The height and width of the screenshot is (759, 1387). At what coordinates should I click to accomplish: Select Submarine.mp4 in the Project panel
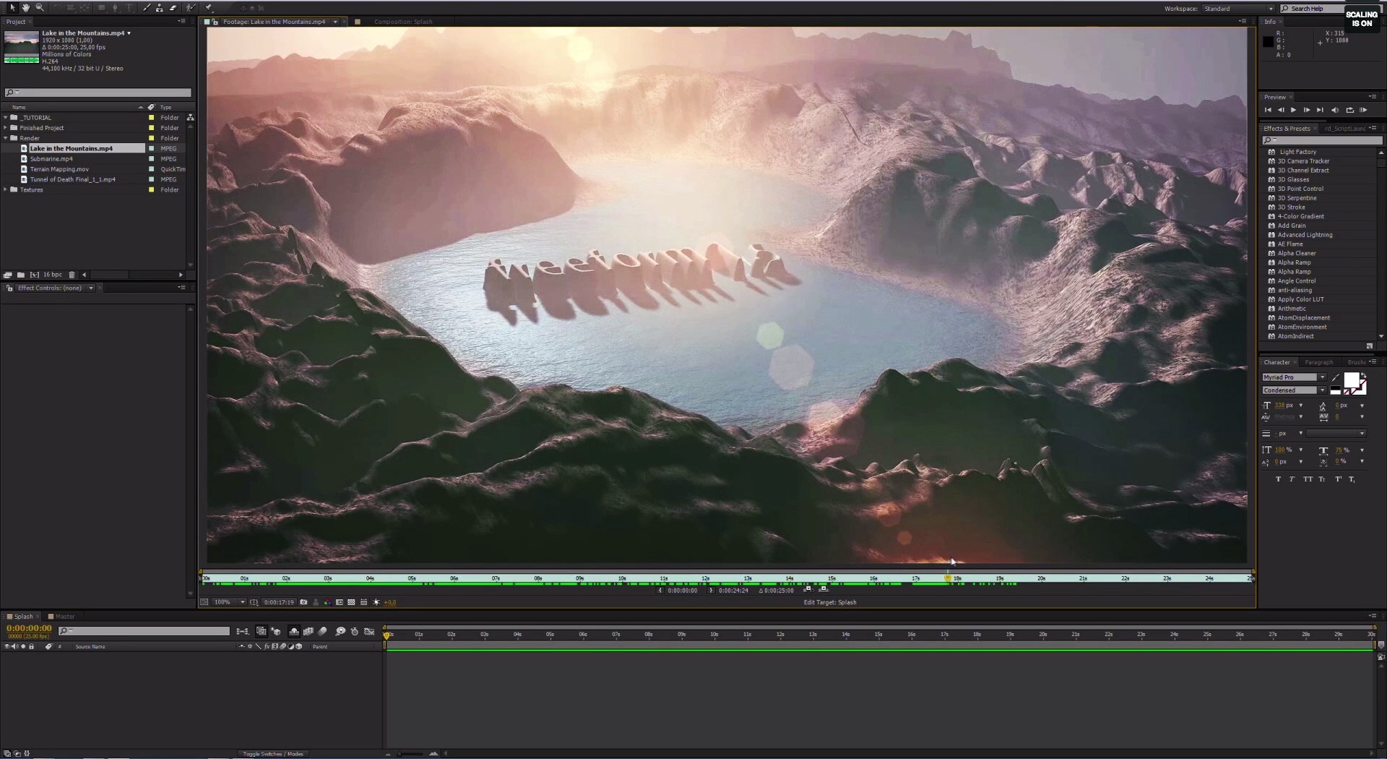pos(51,159)
